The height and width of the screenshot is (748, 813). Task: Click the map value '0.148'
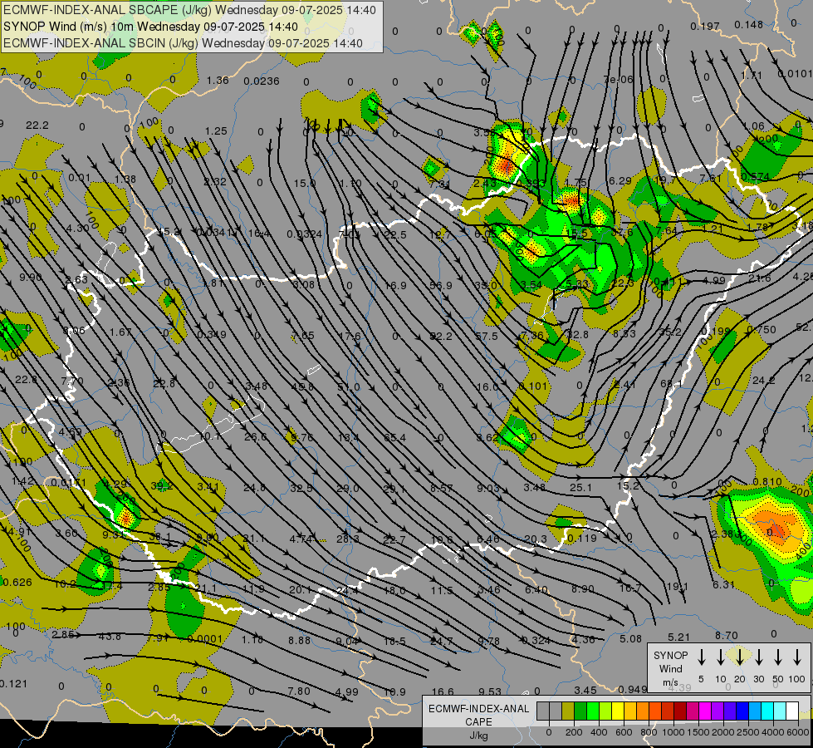pyautogui.click(x=749, y=24)
